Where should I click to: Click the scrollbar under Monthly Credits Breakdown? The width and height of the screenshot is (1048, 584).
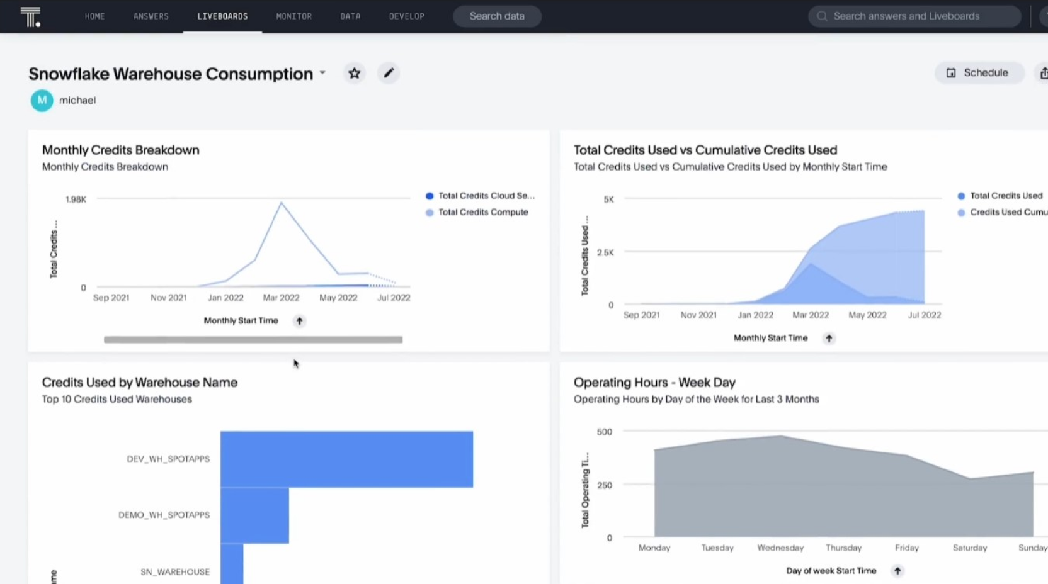coord(253,339)
